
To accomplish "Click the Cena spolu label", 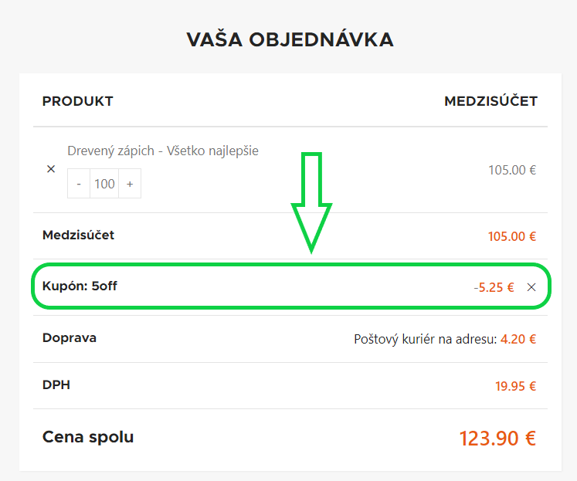I will tap(88, 437).
